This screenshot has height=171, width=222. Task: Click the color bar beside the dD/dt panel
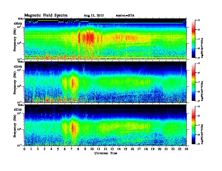(193, 82)
